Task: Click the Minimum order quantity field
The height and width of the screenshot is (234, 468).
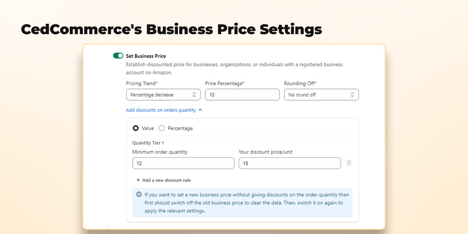Action: (x=183, y=163)
